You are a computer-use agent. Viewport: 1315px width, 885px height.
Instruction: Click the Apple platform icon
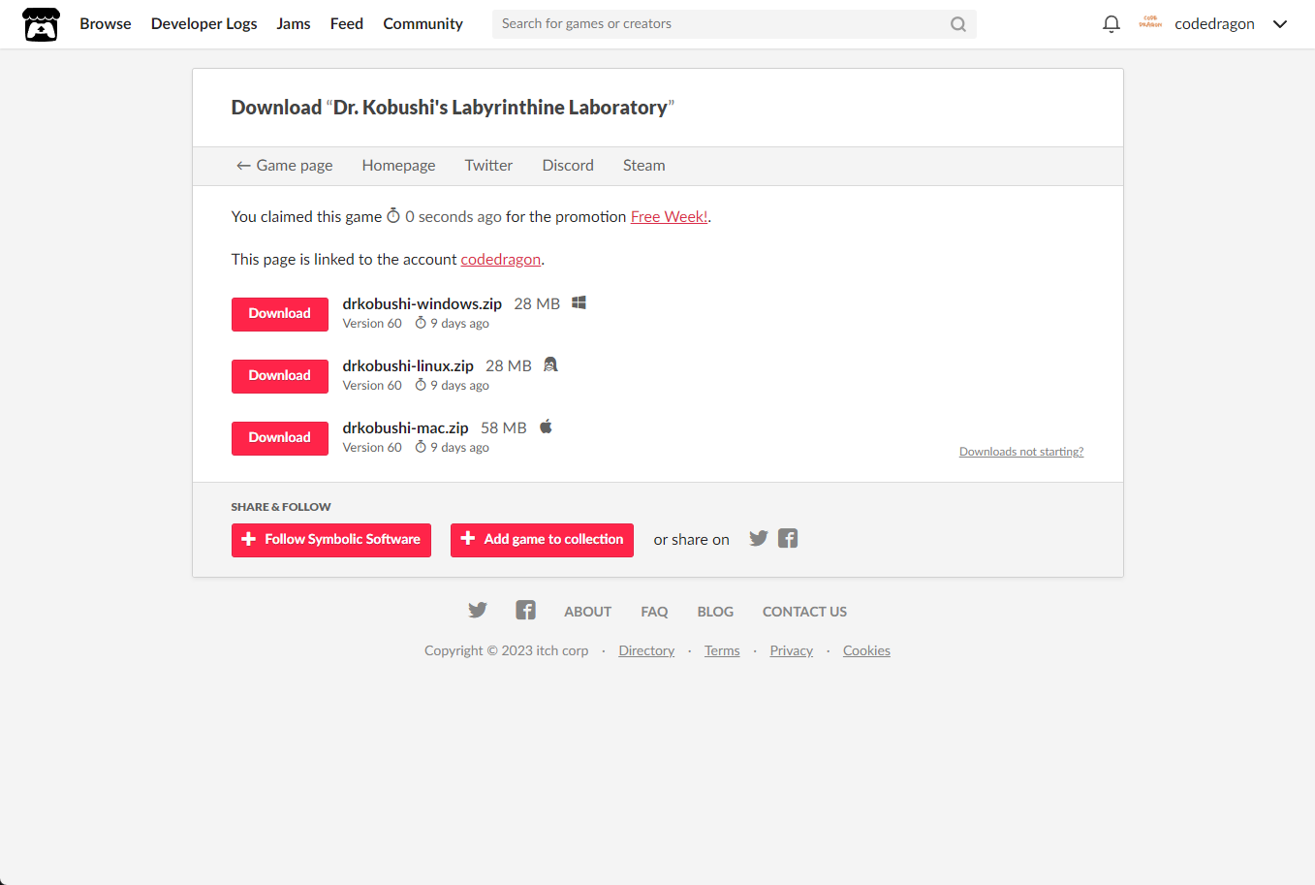pyautogui.click(x=546, y=427)
